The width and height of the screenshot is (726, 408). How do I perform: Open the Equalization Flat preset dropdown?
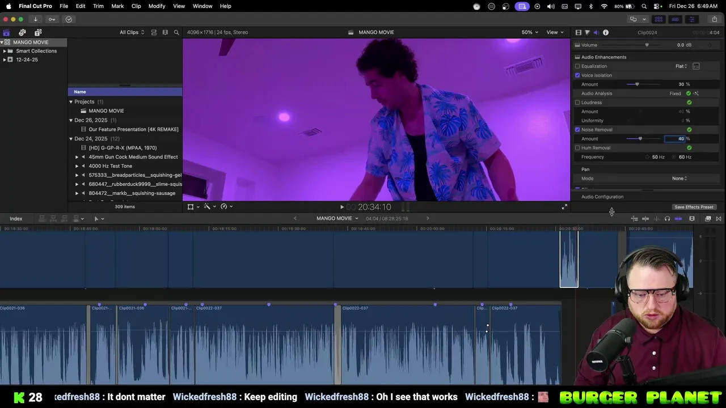click(681, 66)
